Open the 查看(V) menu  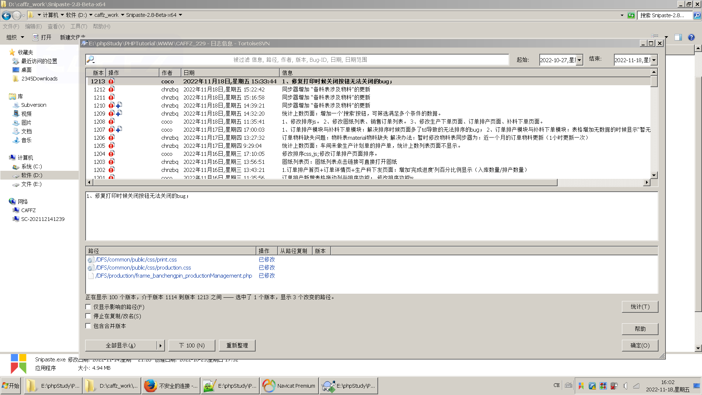(x=56, y=26)
